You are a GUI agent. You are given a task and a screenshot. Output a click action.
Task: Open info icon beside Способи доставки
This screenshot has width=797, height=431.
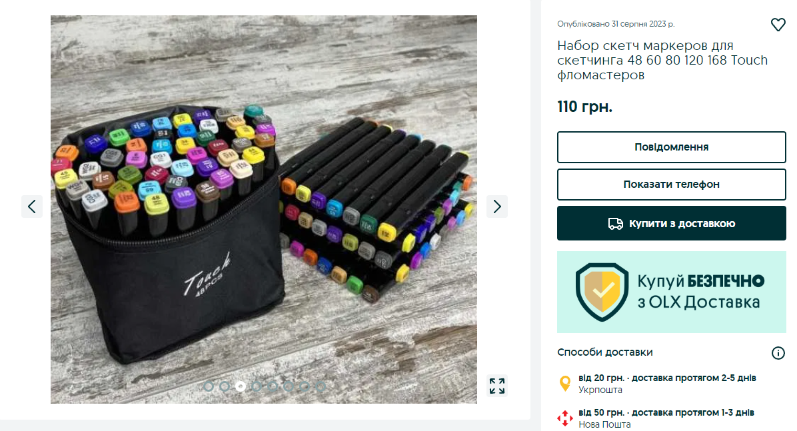click(778, 353)
